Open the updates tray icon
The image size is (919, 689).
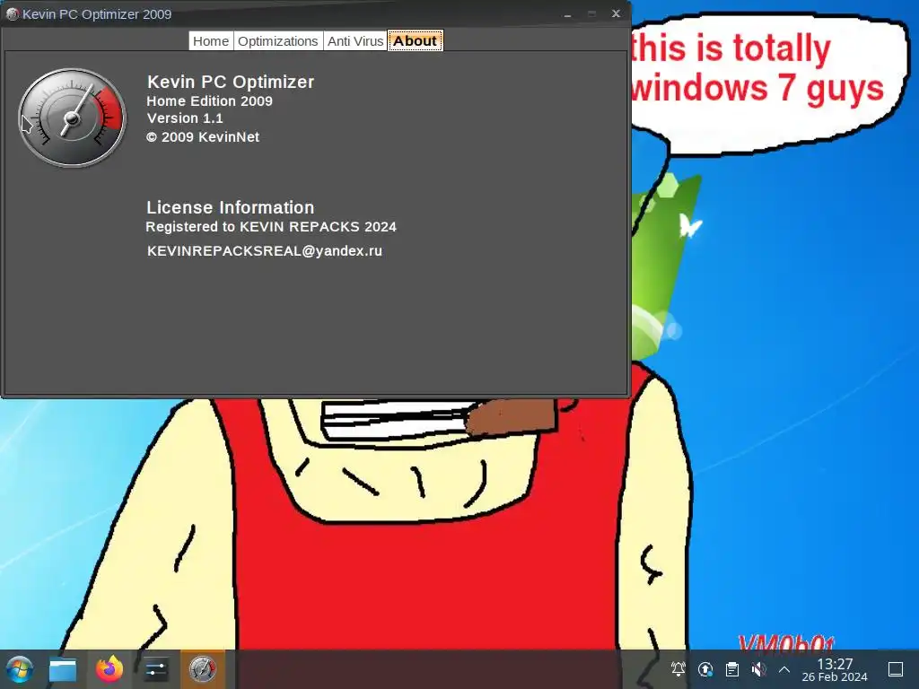point(705,669)
